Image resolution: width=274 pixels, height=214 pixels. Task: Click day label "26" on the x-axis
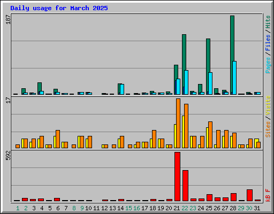217,208
